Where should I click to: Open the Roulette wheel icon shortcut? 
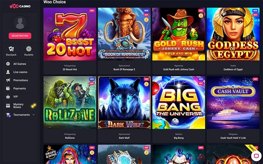tap(29, 49)
